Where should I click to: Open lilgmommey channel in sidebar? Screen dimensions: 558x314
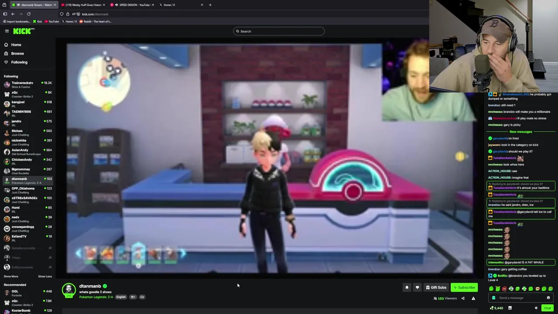[x=28, y=171]
